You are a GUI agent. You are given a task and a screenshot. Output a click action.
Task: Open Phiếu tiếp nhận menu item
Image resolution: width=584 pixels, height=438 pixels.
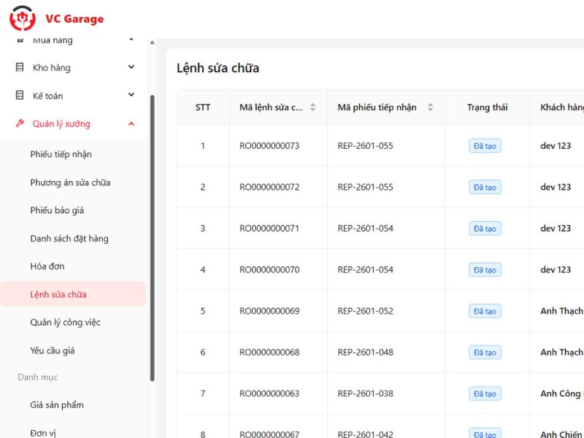(61, 154)
